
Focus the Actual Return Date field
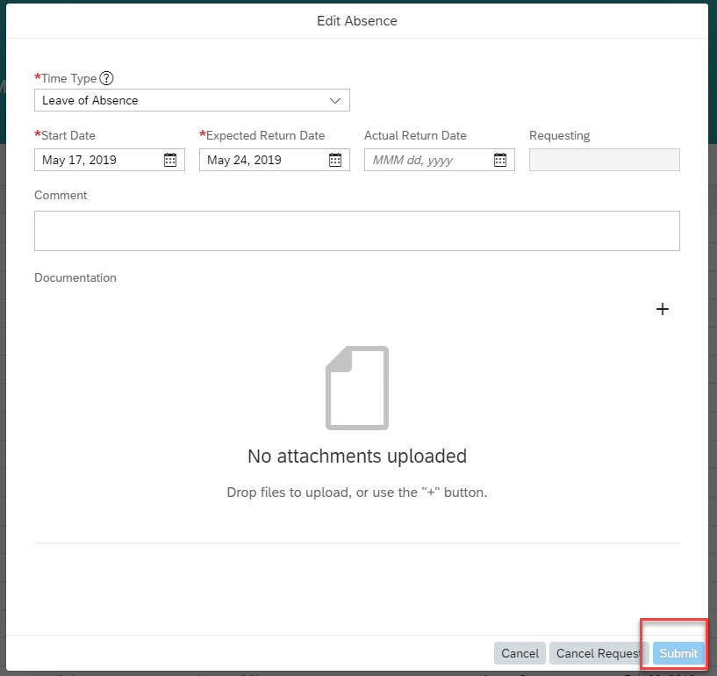(x=440, y=160)
